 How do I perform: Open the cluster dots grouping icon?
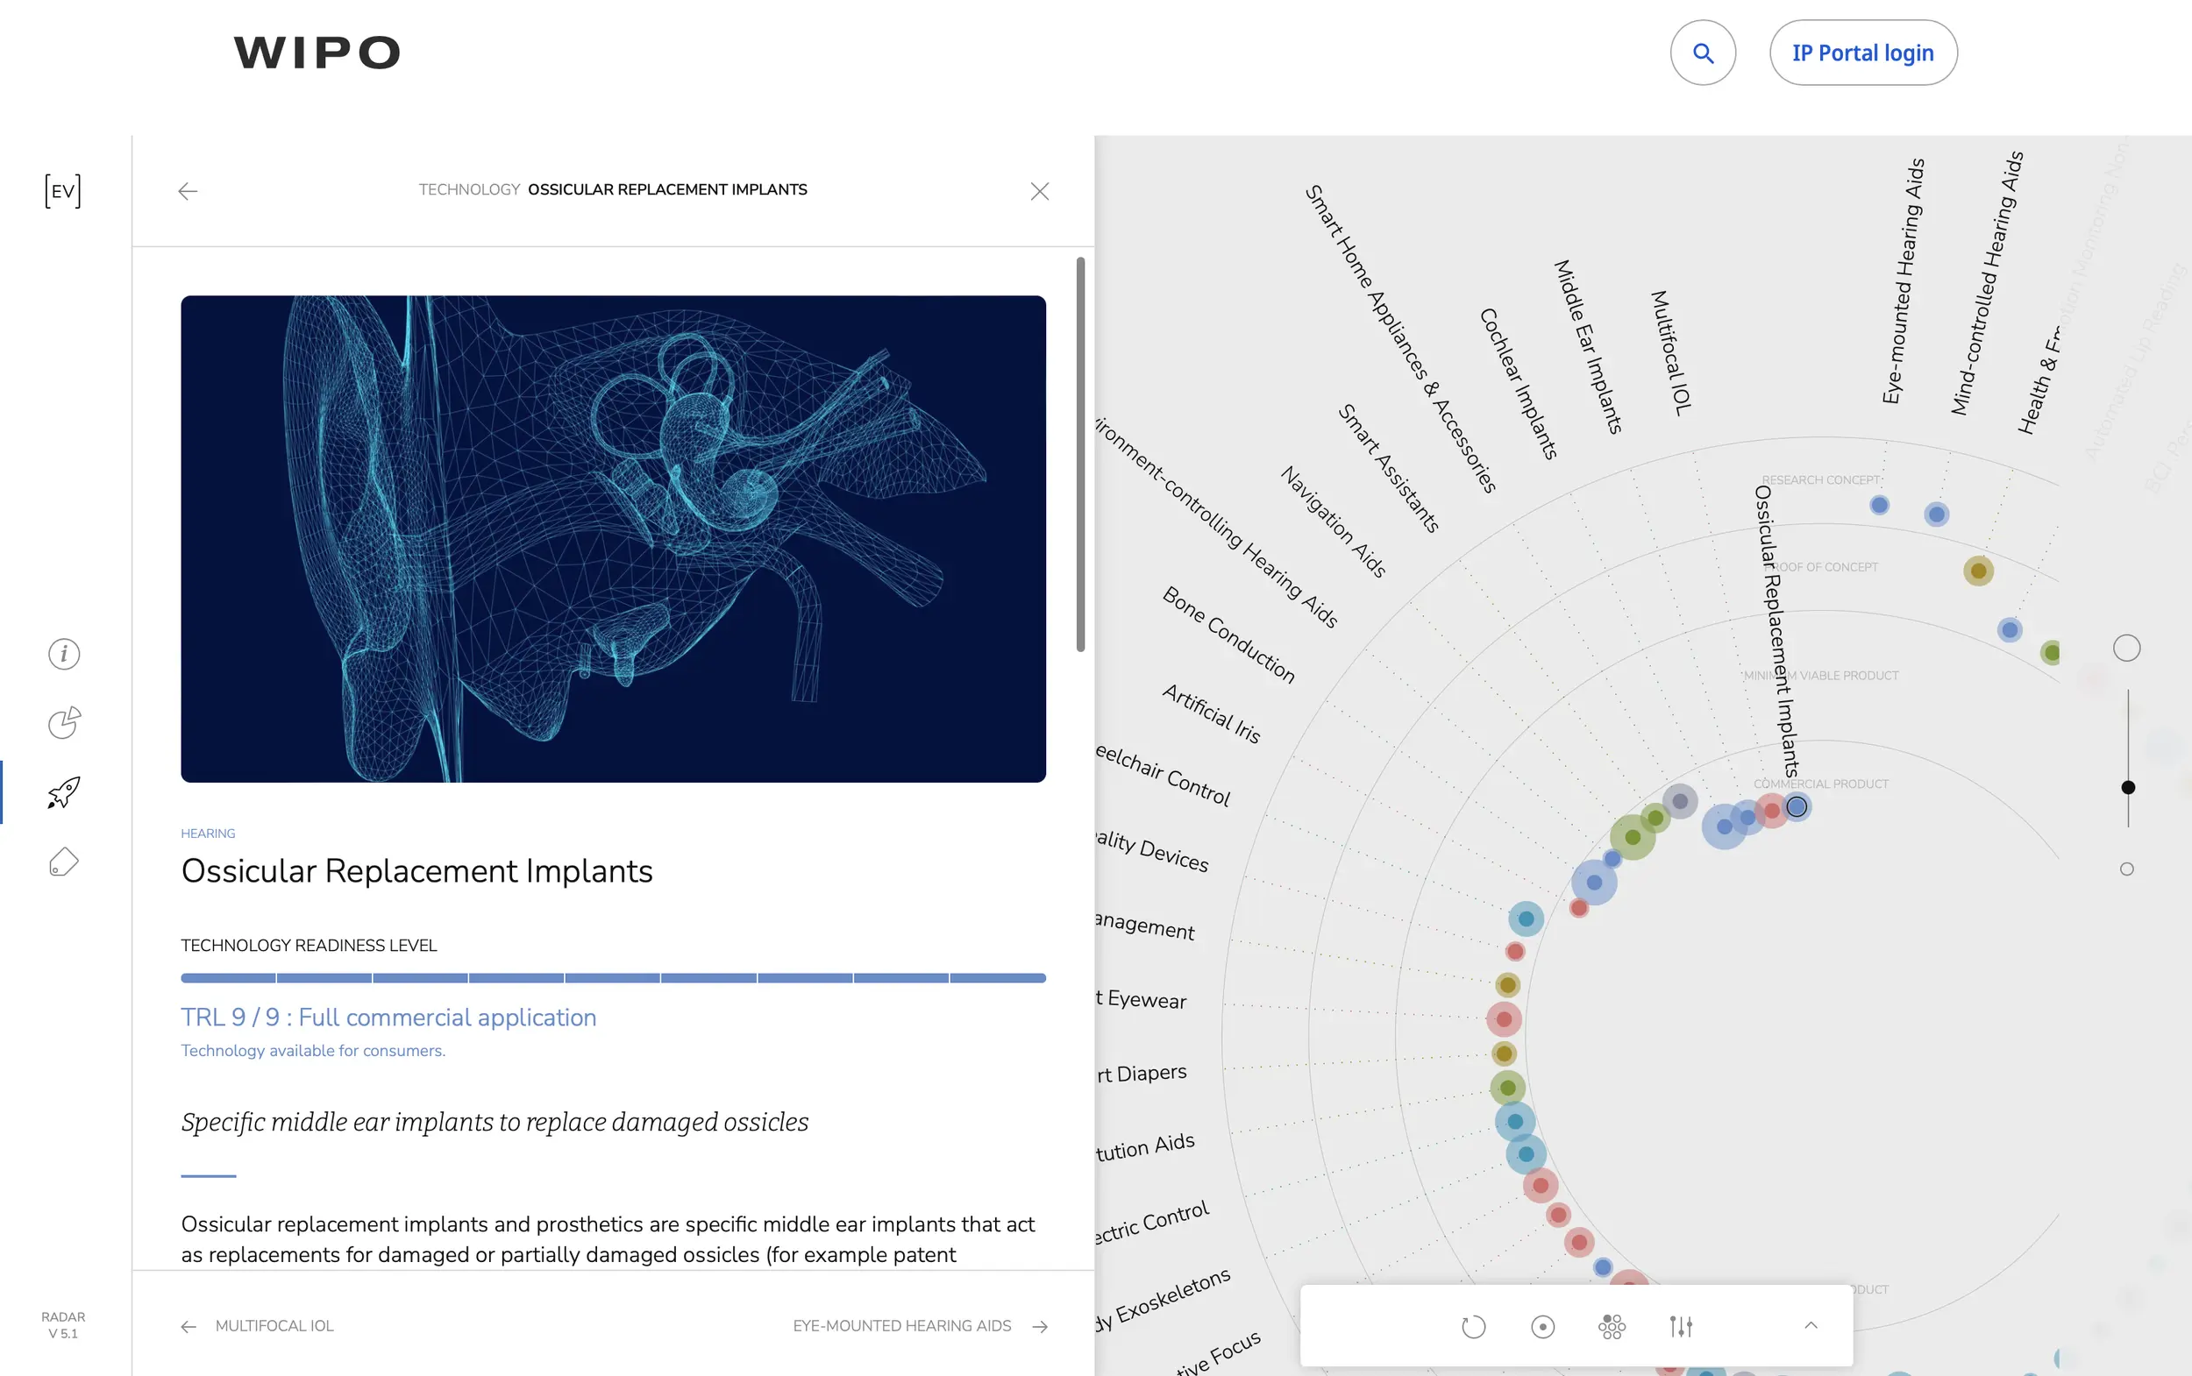(1612, 1327)
